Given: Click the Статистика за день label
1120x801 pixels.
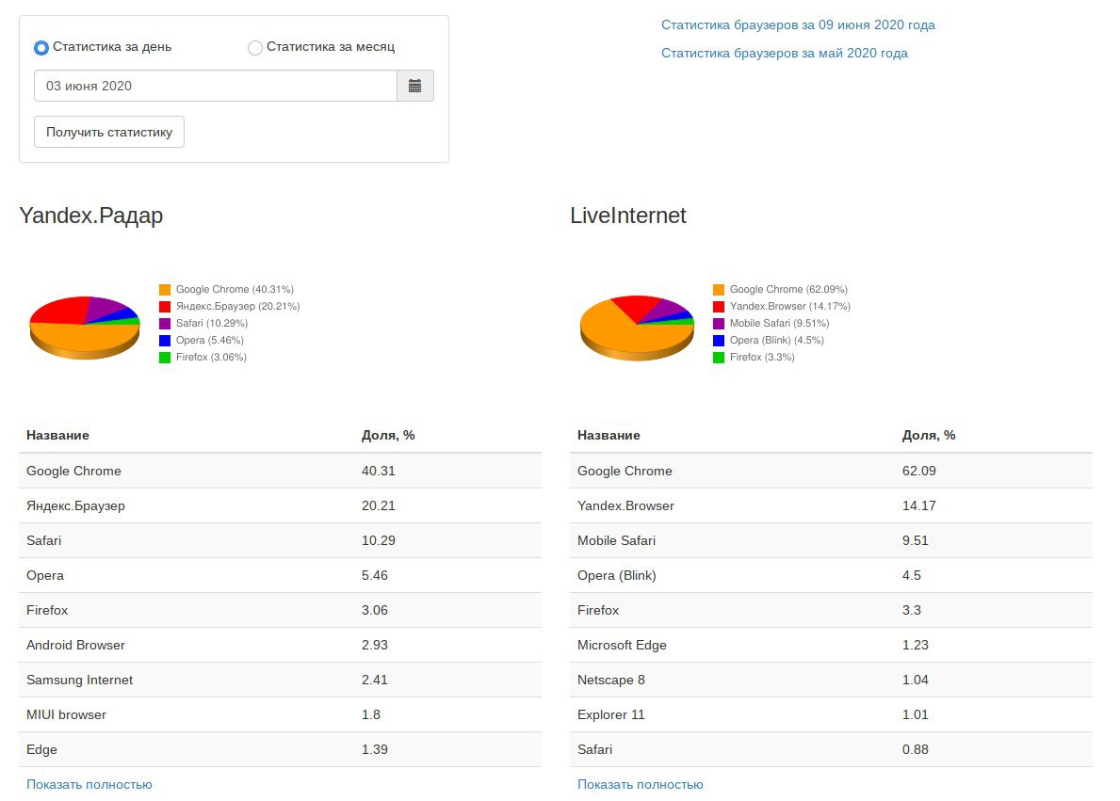Looking at the screenshot, I should (x=112, y=46).
